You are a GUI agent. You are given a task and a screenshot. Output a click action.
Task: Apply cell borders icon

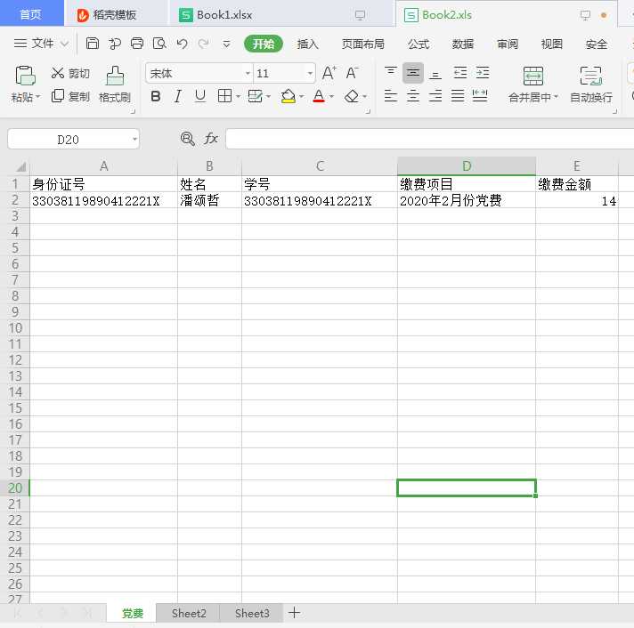(x=224, y=96)
